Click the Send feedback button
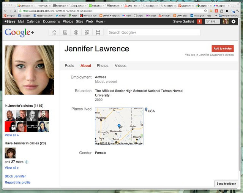This screenshot has height=193, width=243. pyautogui.click(x=226, y=184)
